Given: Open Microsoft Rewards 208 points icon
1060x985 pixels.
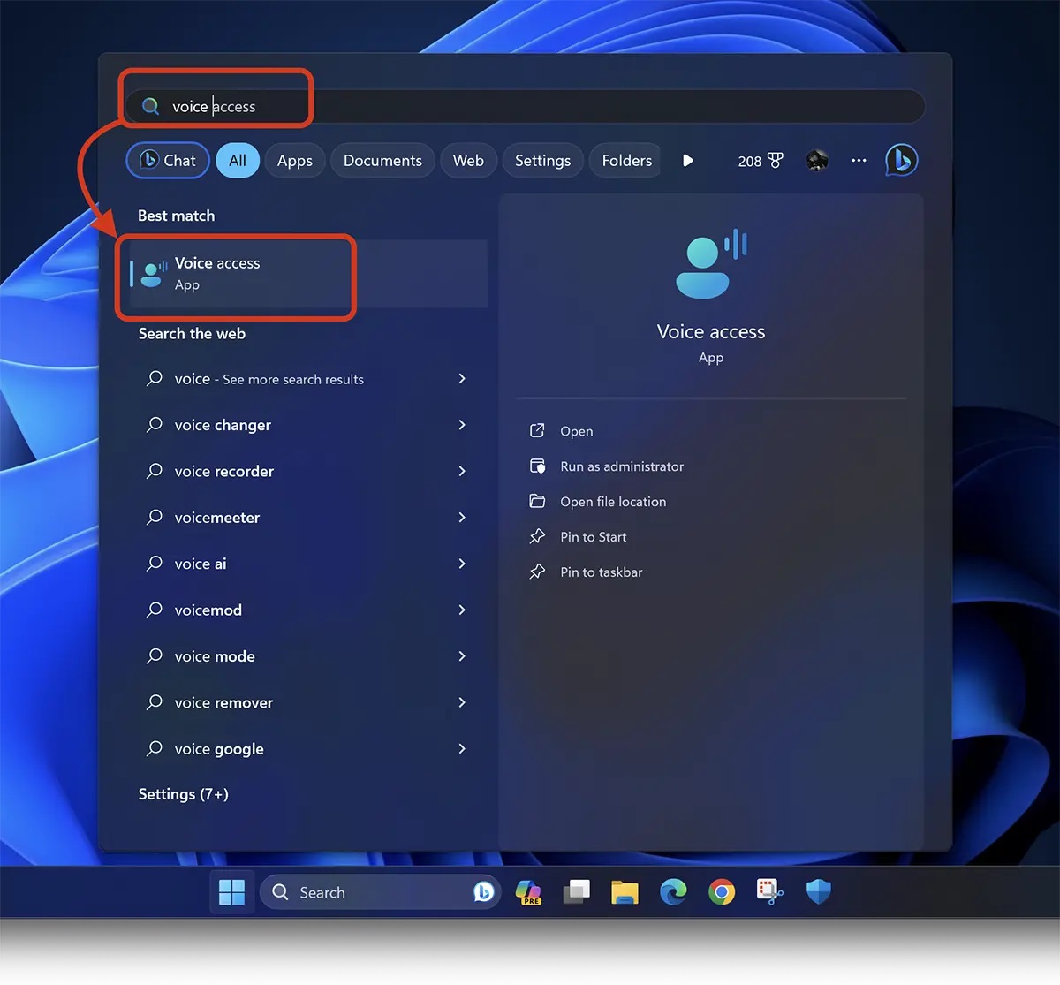Looking at the screenshot, I should 760,161.
